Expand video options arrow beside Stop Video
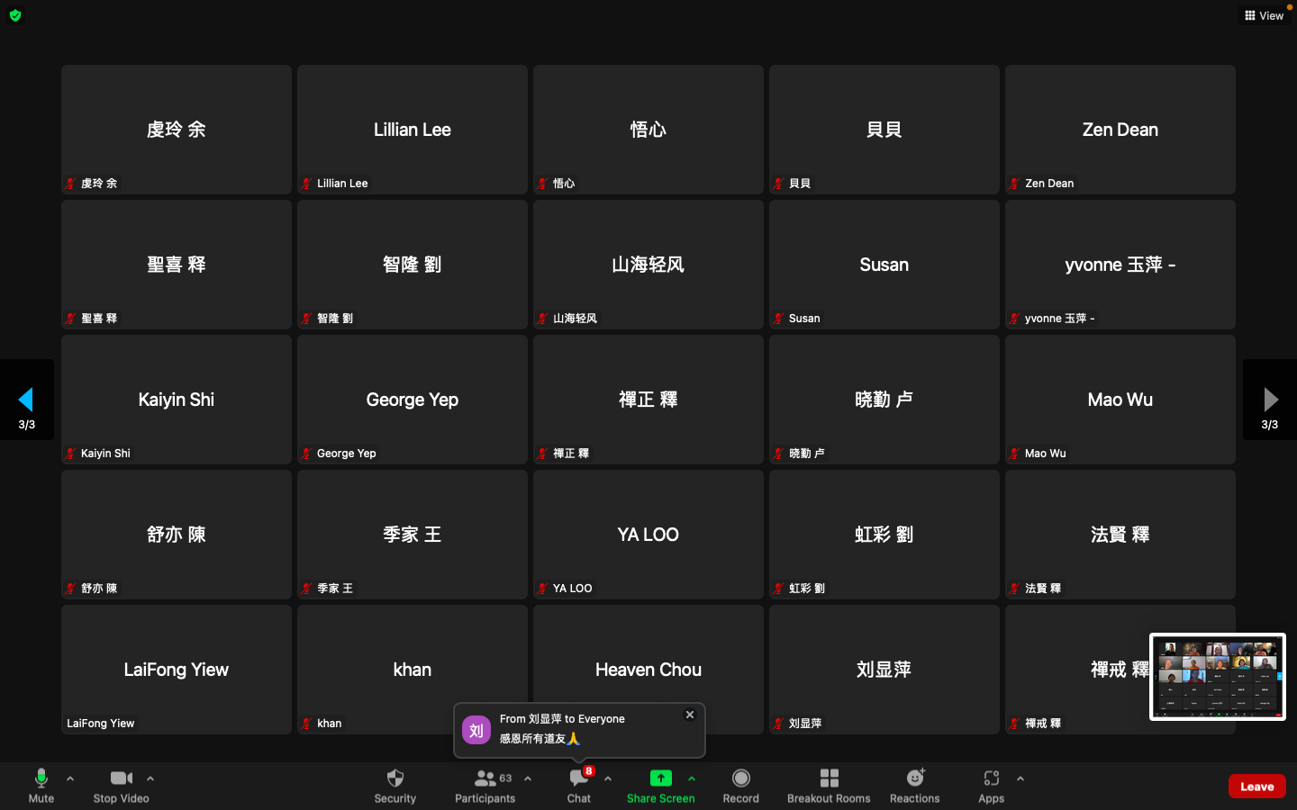This screenshot has width=1297, height=810. pyautogui.click(x=150, y=778)
